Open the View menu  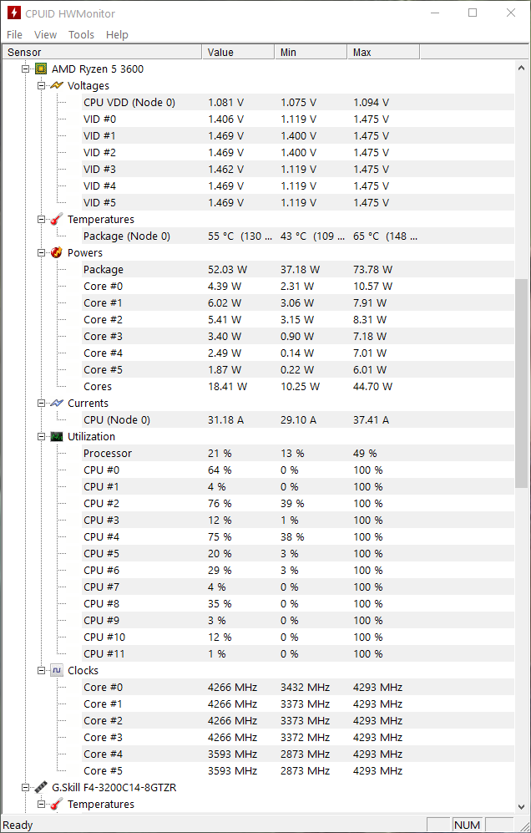[x=45, y=34]
